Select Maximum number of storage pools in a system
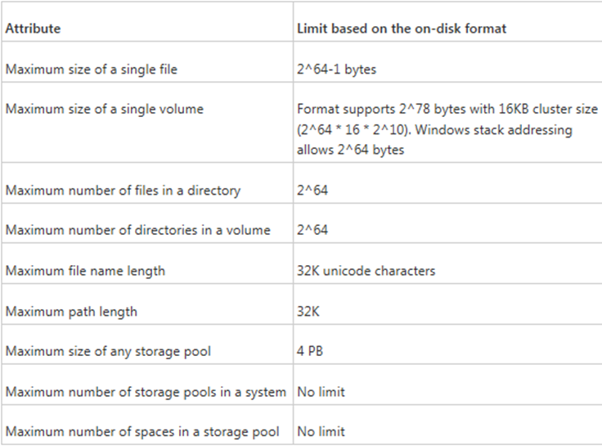 [x=146, y=392]
